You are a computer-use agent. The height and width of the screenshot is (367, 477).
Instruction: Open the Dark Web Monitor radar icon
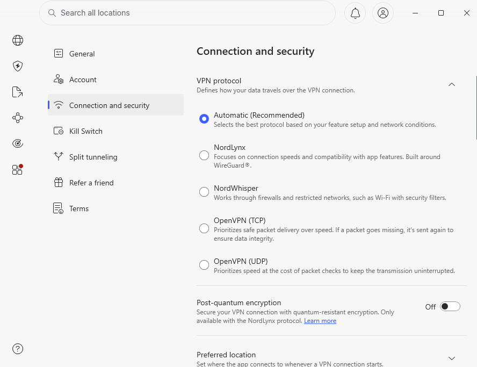[18, 143]
